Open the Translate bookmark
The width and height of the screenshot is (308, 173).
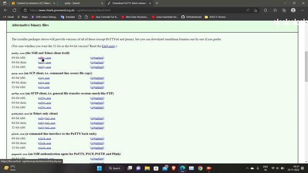tap(68, 17)
